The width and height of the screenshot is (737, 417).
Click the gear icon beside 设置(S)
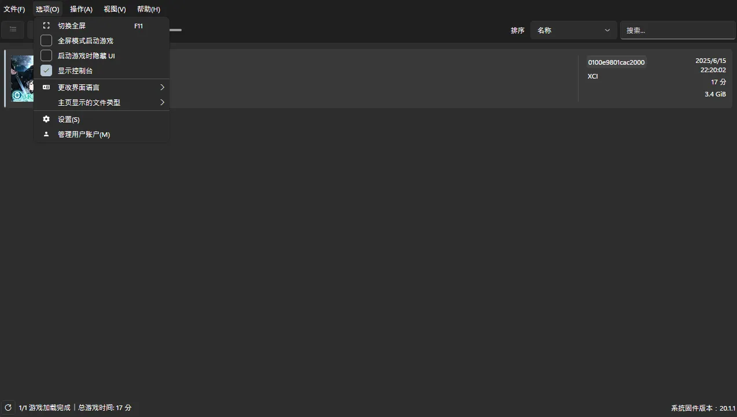point(46,120)
